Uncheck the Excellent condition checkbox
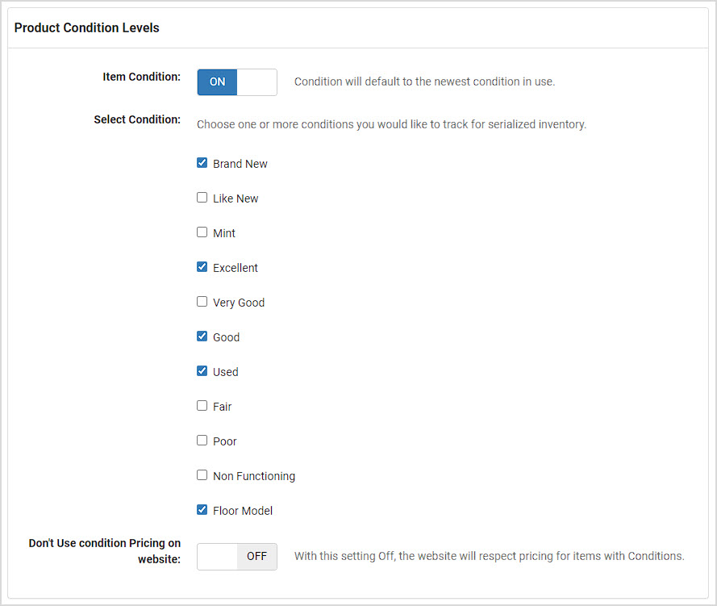717x606 pixels. (202, 267)
